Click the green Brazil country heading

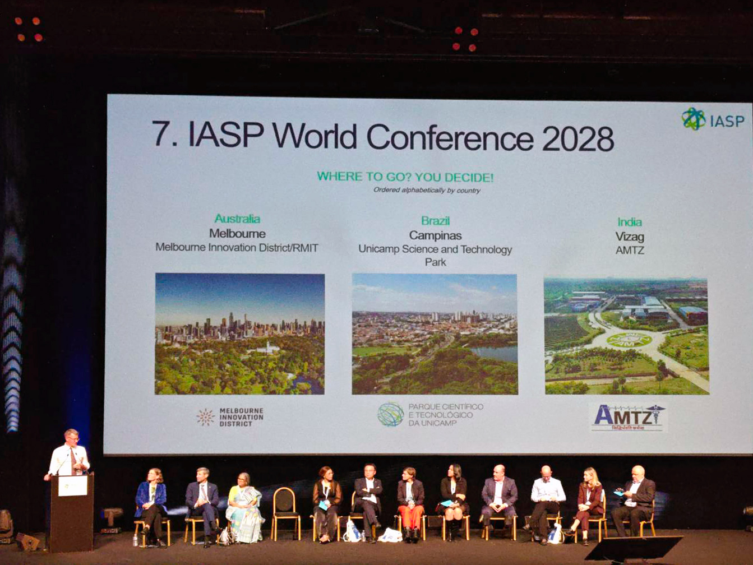[435, 221]
